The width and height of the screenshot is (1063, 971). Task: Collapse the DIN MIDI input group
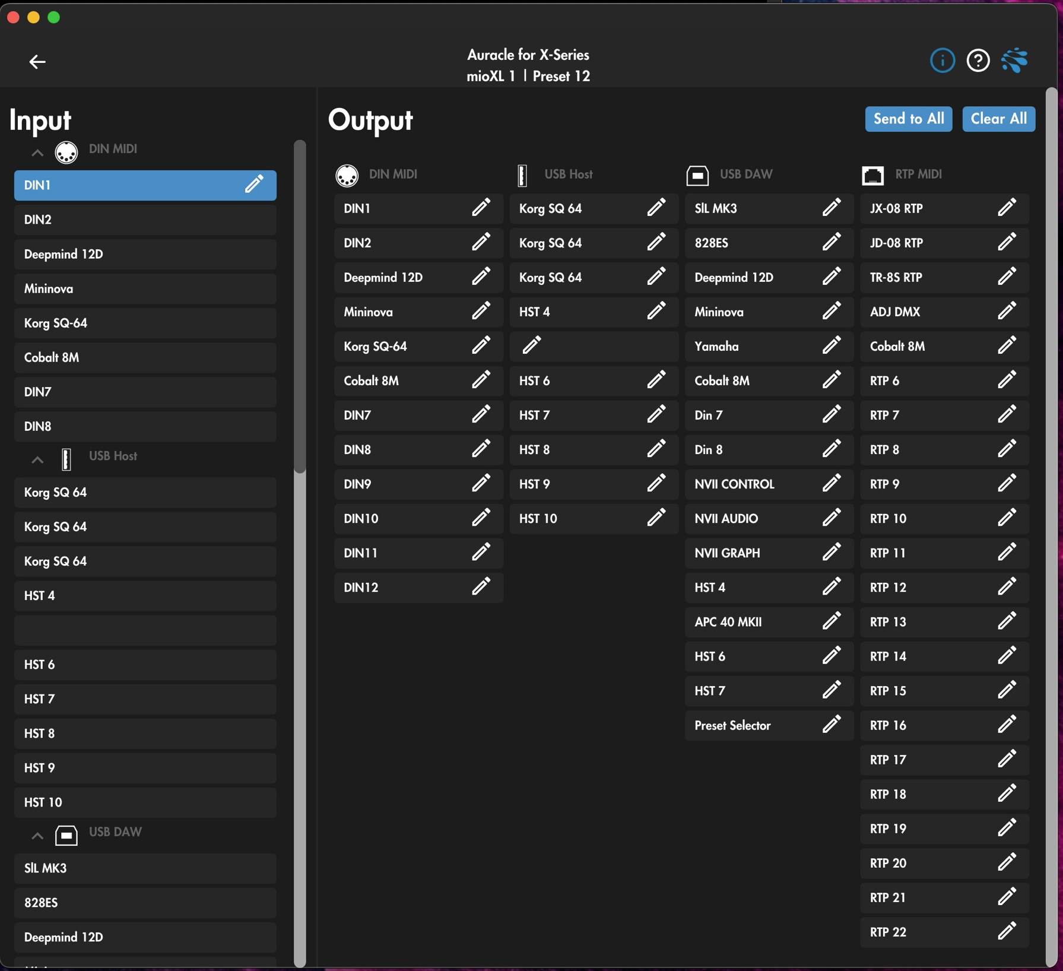click(37, 153)
